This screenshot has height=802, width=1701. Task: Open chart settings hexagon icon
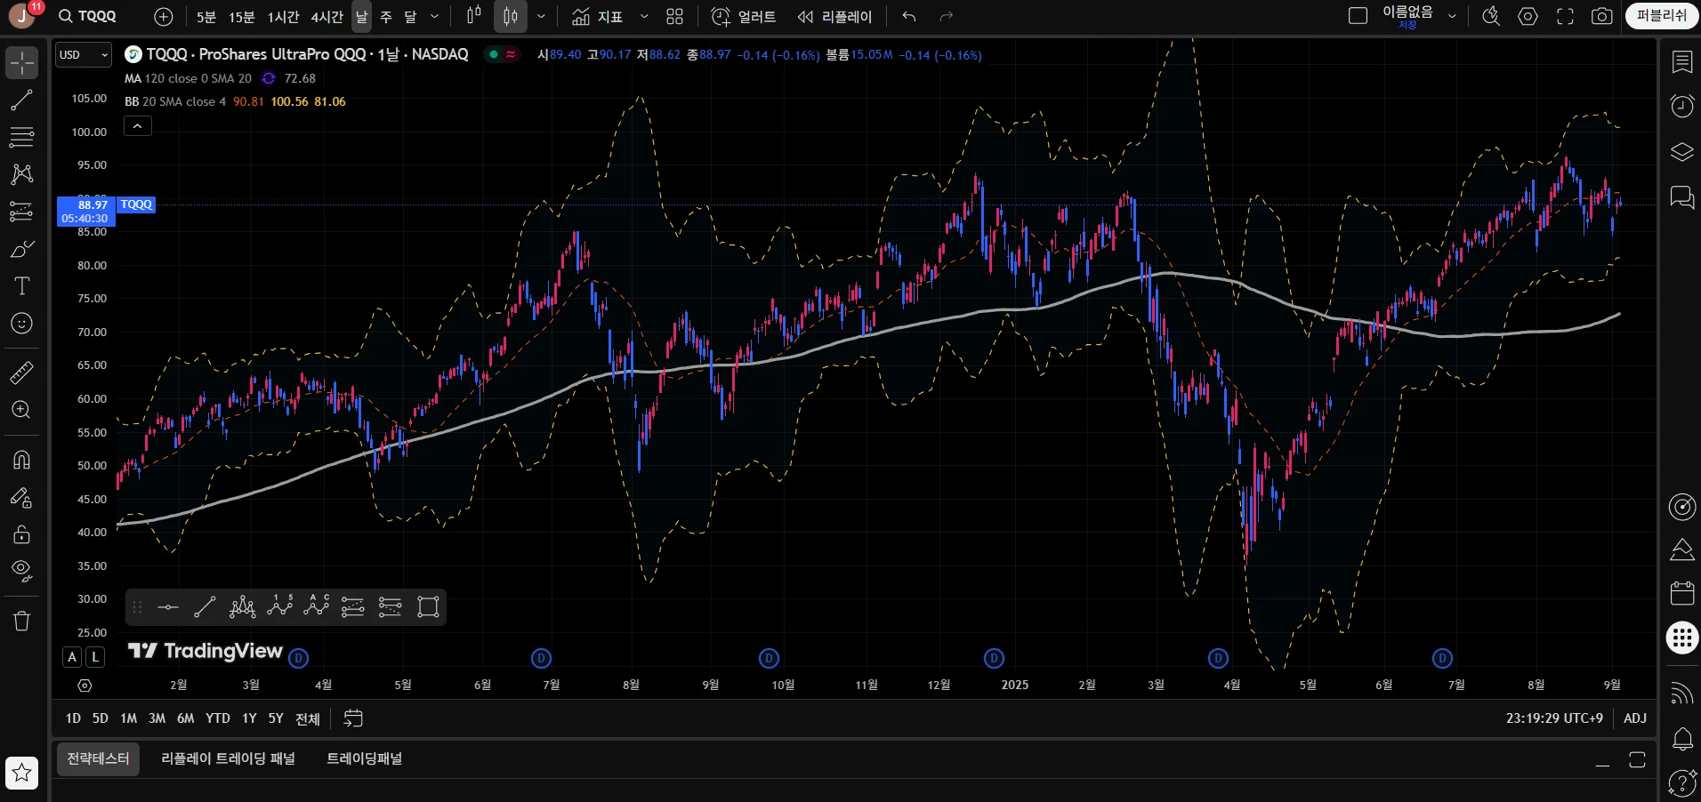[x=1528, y=17]
